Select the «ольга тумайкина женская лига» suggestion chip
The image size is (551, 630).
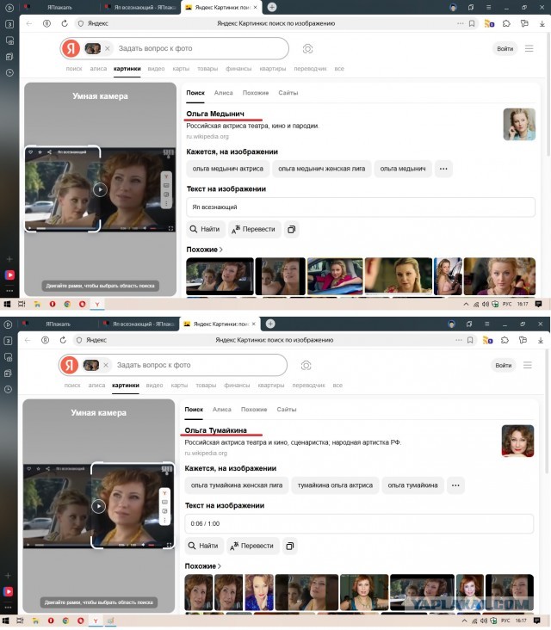pyautogui.click(x=236, y=485)
